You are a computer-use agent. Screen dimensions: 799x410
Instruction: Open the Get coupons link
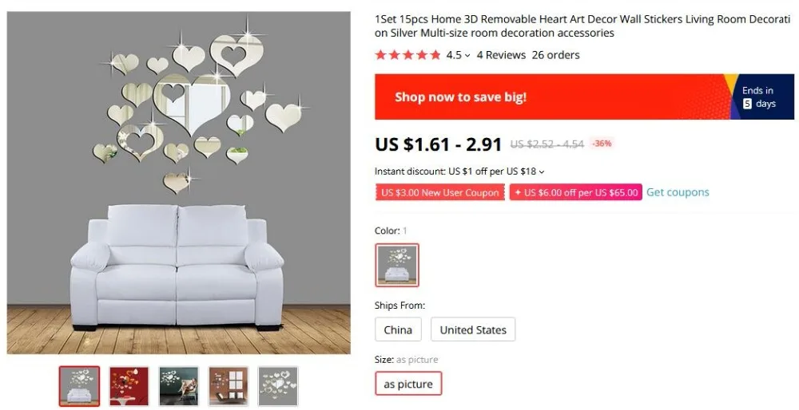coord(678,192)
